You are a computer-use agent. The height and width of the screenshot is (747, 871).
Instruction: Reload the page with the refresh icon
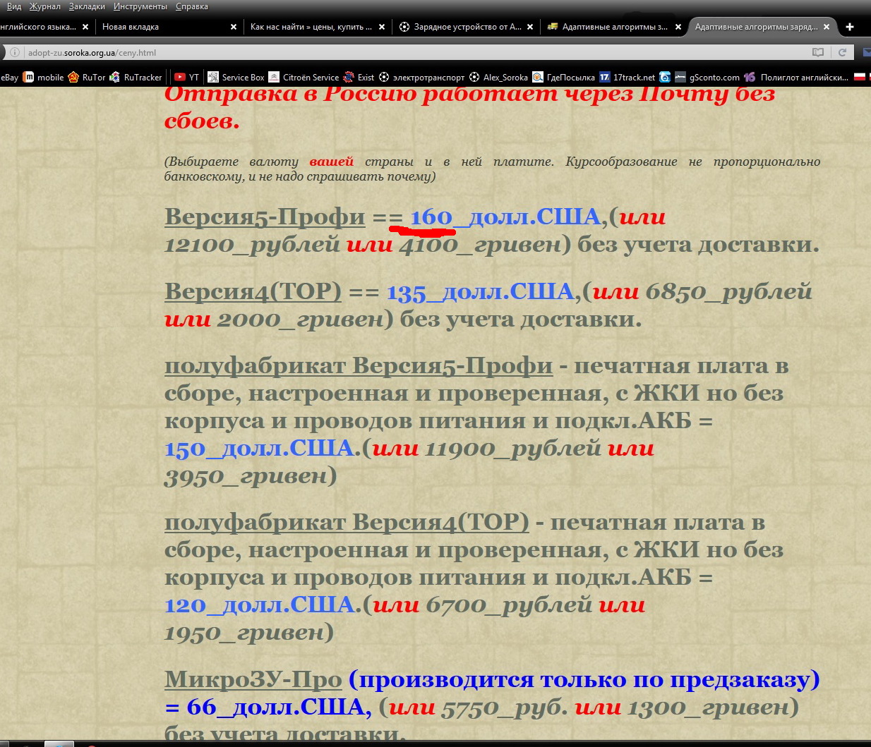coord(842,52)
